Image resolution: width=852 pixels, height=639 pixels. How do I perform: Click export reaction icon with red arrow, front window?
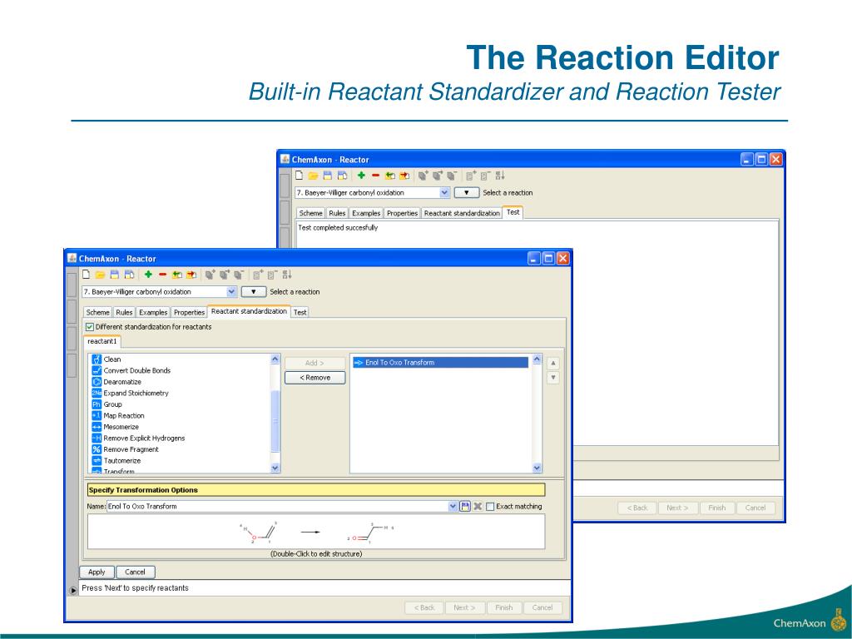coord(191,275)
